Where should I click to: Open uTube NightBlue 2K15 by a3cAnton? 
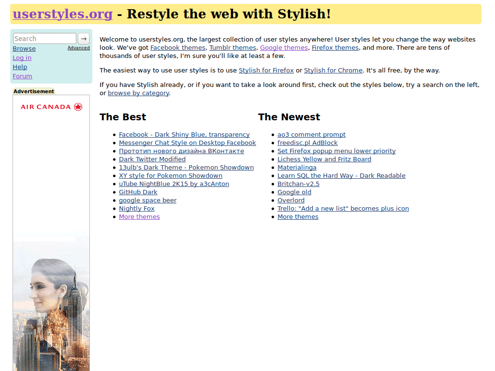click(x=174, y=184)
